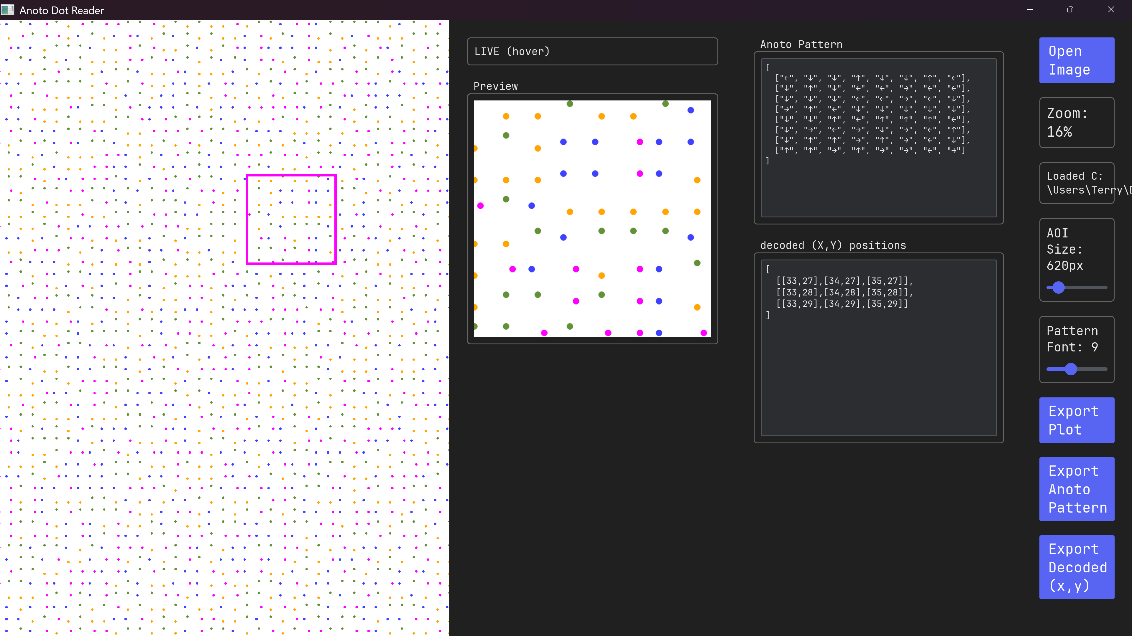The image size is (1132, 636).
Task: Restore down the Anoto Dot Reader window
Action: 1070,10
